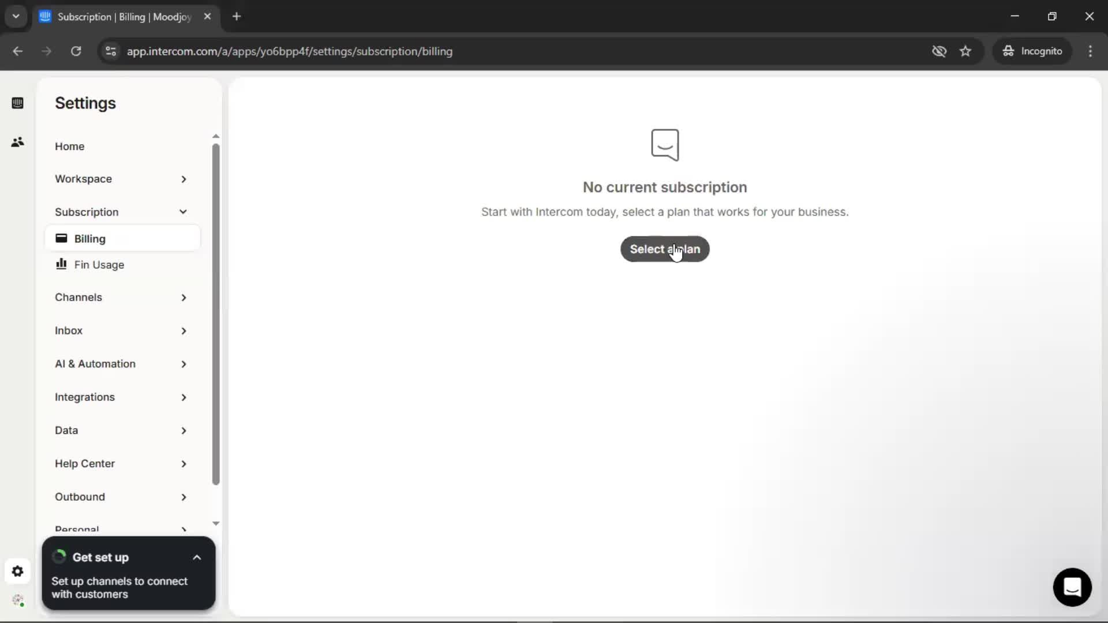Bookmark this page with the star icon
1108x623 pixels.
tap(965, 51)
